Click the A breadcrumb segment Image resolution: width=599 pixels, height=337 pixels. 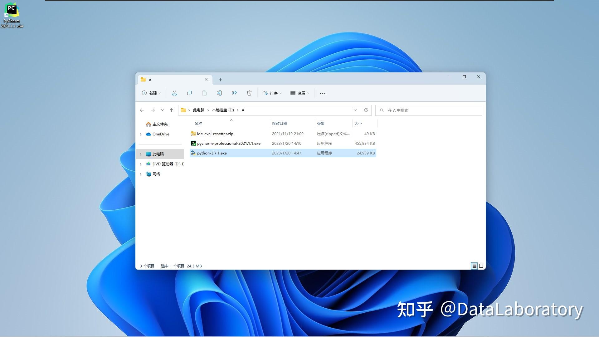tap(243, 110)
